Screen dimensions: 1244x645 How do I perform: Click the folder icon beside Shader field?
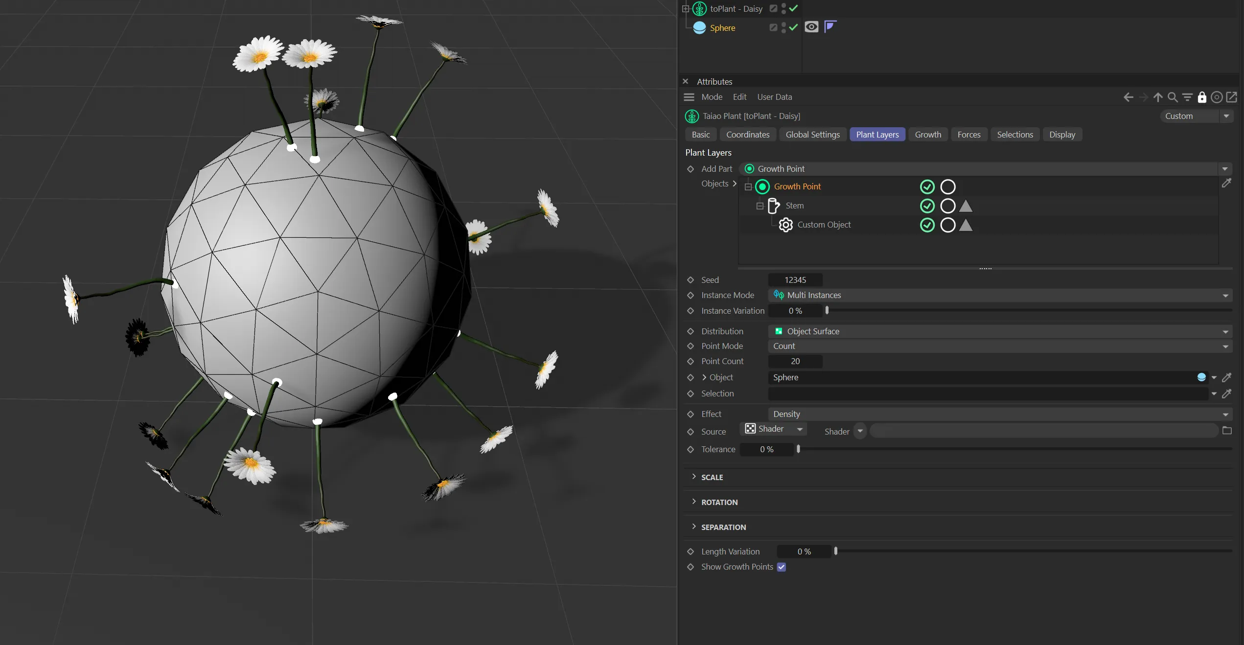1227,431
